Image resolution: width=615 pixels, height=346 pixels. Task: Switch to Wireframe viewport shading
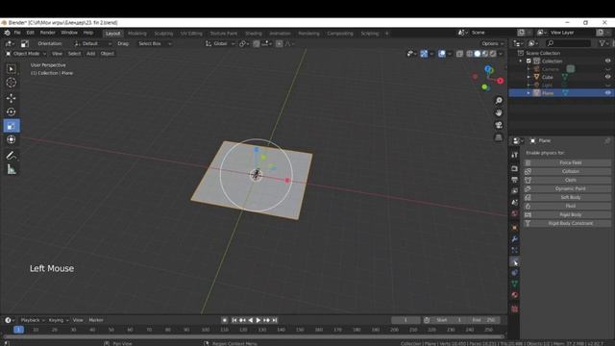(x=470, y=54)
